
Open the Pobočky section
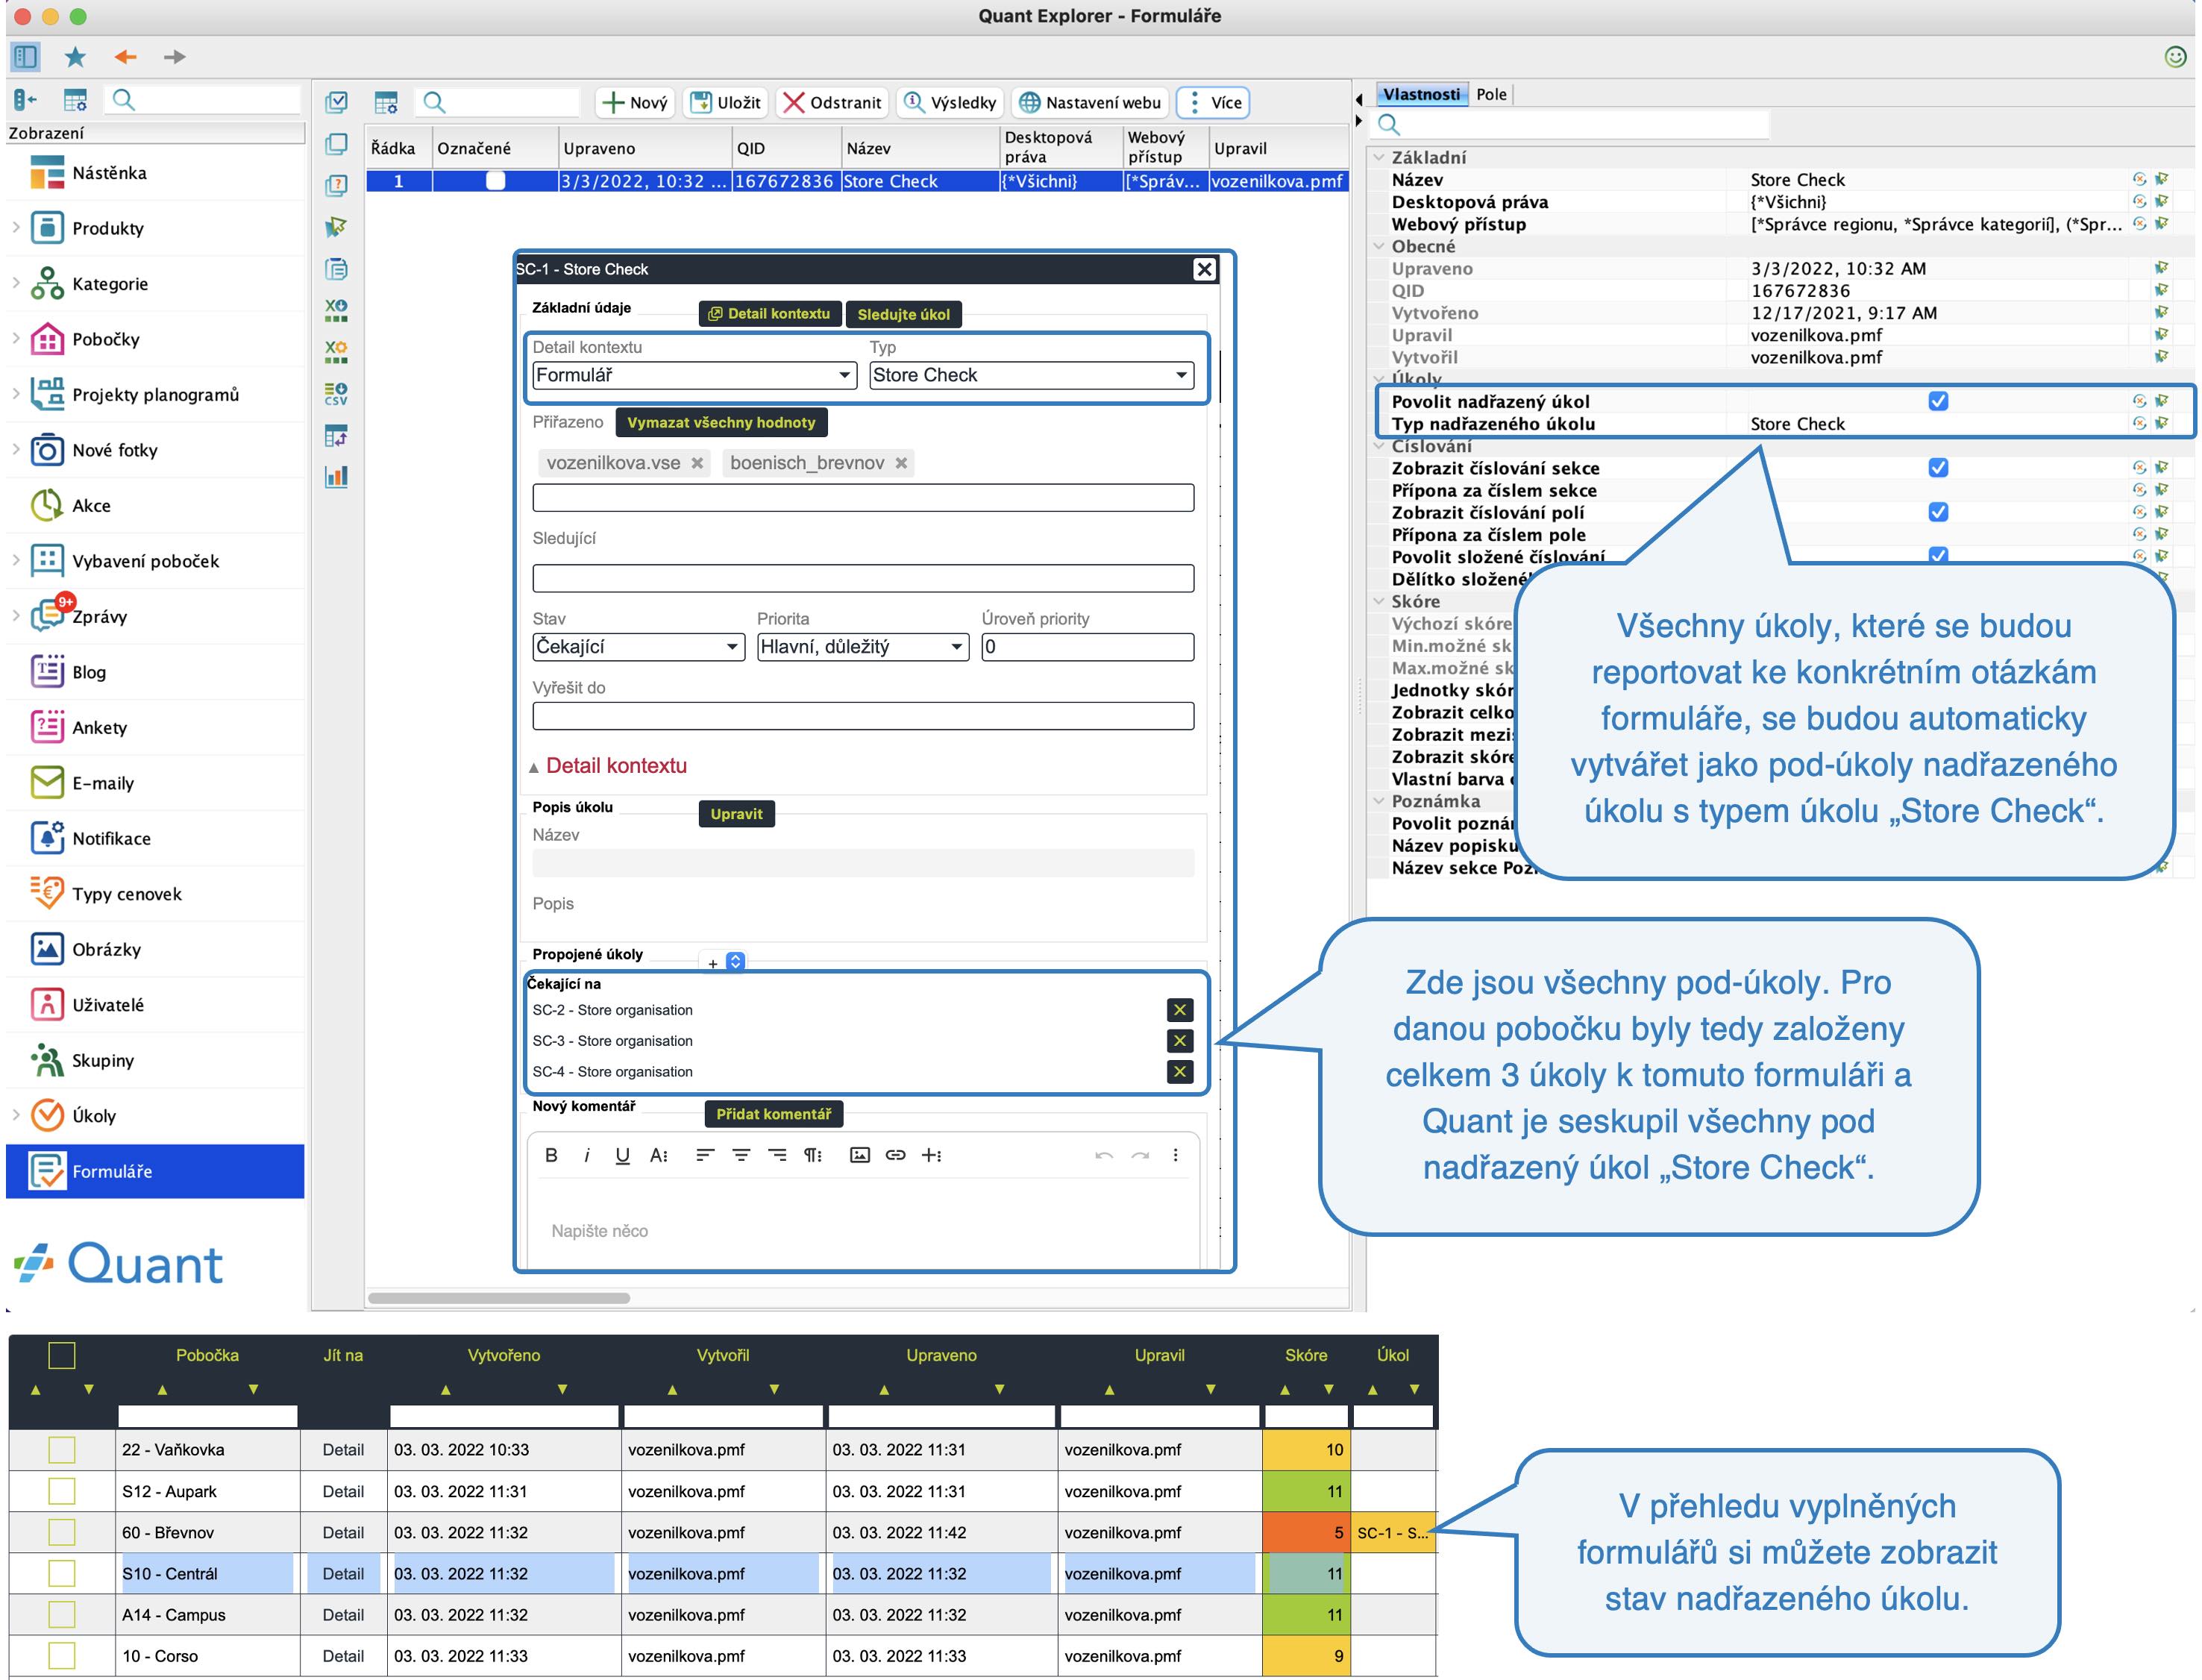pyautogui.click(x=105, y=339)
